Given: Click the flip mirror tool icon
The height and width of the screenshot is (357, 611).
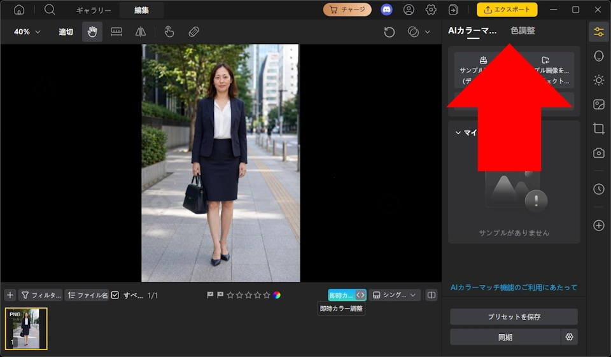Looking at the screenshot, I should (141, 32).
